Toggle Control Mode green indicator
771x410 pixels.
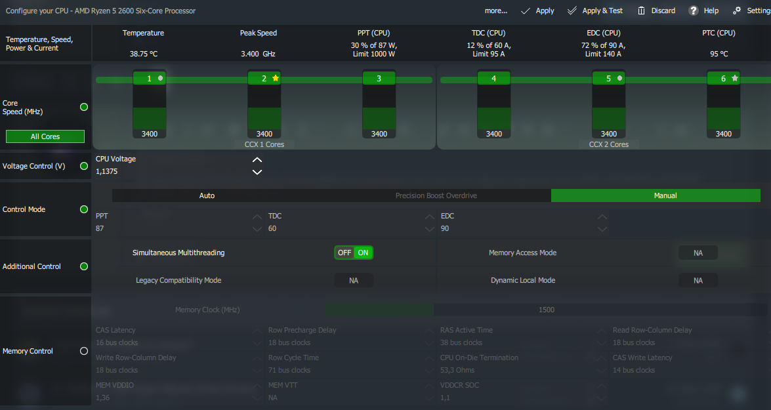coord(84,209)
